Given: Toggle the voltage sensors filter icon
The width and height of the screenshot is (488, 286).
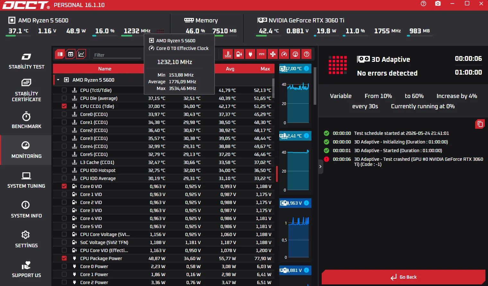Looking at the screenshot, I should [239, 54].
